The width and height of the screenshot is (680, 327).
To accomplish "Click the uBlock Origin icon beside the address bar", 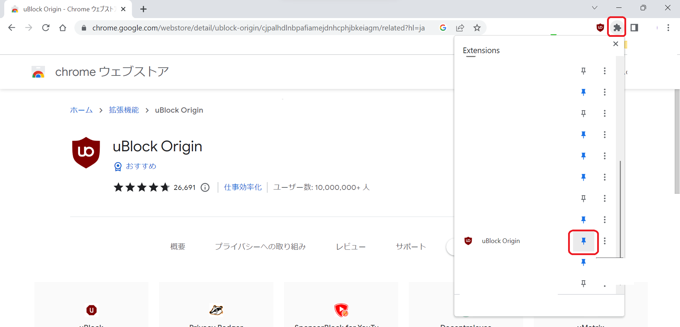I will pyautogui.click(x=600, y=28).
